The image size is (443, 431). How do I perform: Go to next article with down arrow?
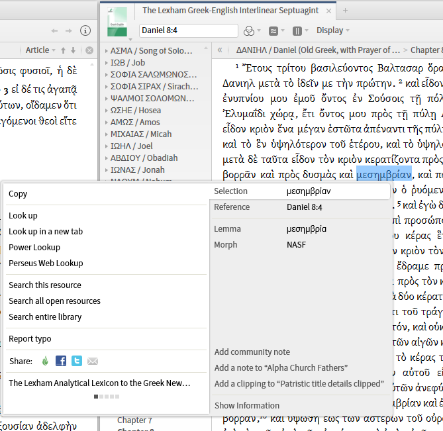point(74,50)
